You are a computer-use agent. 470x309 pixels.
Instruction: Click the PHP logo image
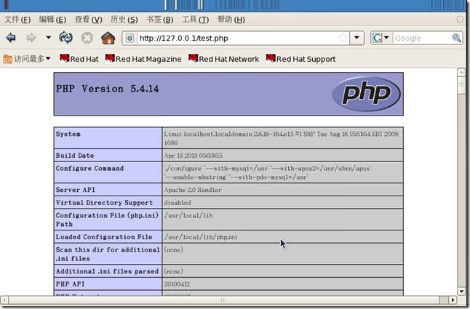366,94
